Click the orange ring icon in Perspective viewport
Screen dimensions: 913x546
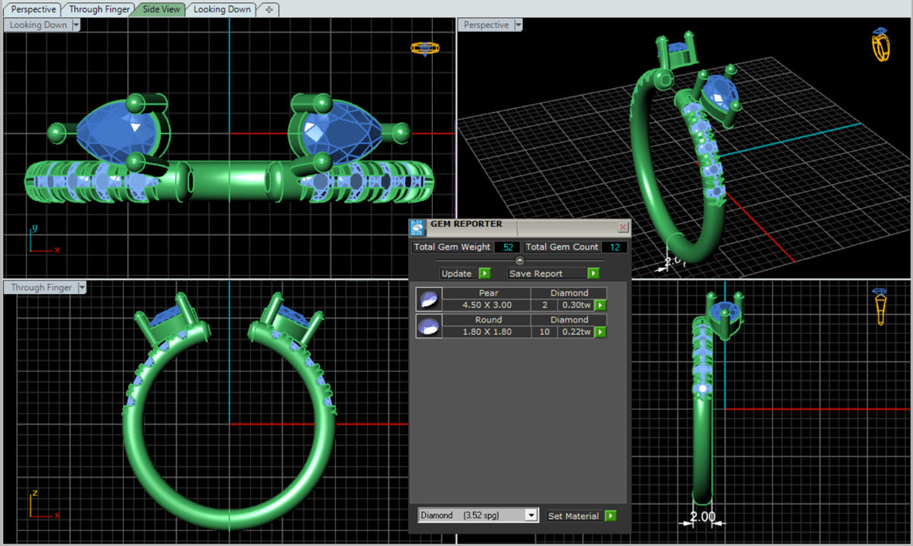pyautogui.click(x=880, y=45)
